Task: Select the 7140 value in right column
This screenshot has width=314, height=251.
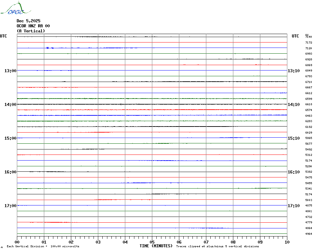Action: pyautogui.click(x=309, y=37)
